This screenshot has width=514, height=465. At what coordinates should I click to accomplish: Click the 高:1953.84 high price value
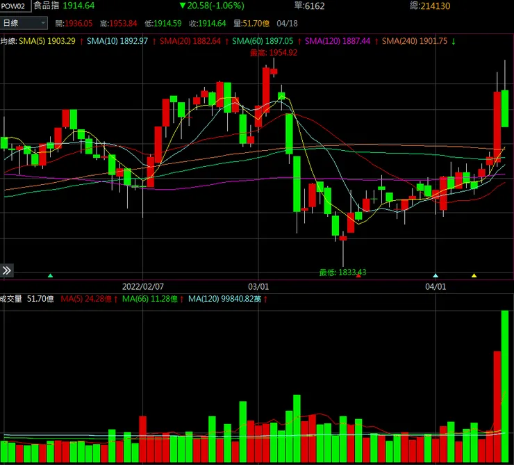(x=118, y=23)
